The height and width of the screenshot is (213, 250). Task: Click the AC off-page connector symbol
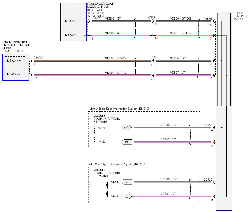point(127,182)
